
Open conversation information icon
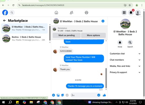[x=103, y=21]
